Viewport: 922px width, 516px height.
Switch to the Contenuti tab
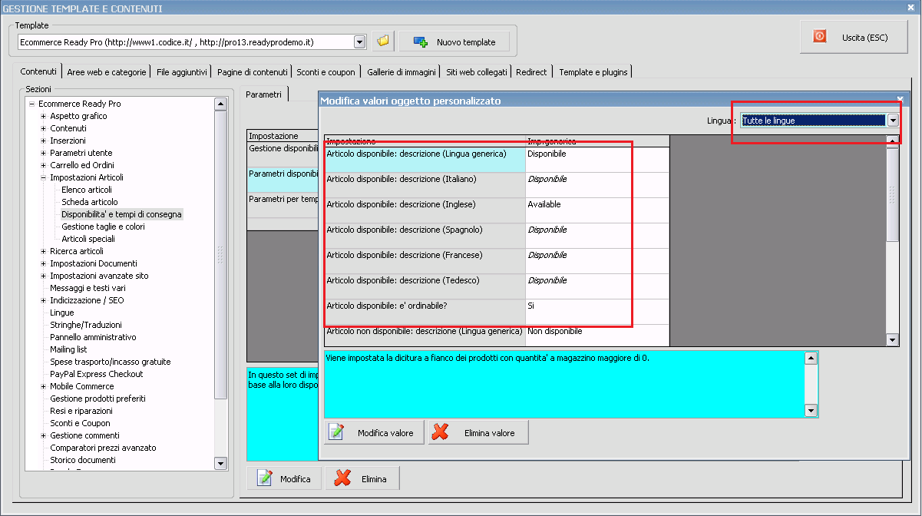click(x=39, y=72)
